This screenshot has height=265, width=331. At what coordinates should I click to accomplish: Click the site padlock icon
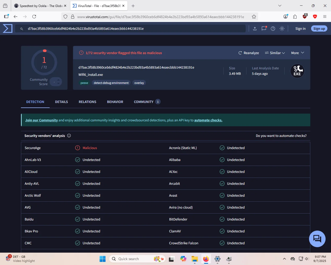pos(73,17)
